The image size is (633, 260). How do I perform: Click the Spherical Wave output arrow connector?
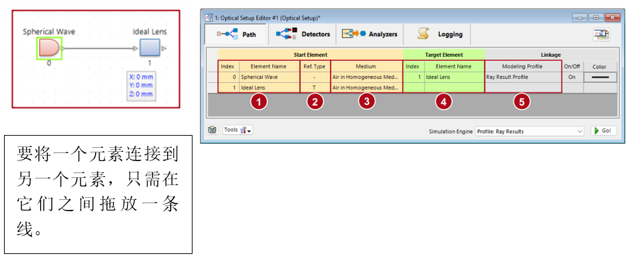(x=64, y=49)
